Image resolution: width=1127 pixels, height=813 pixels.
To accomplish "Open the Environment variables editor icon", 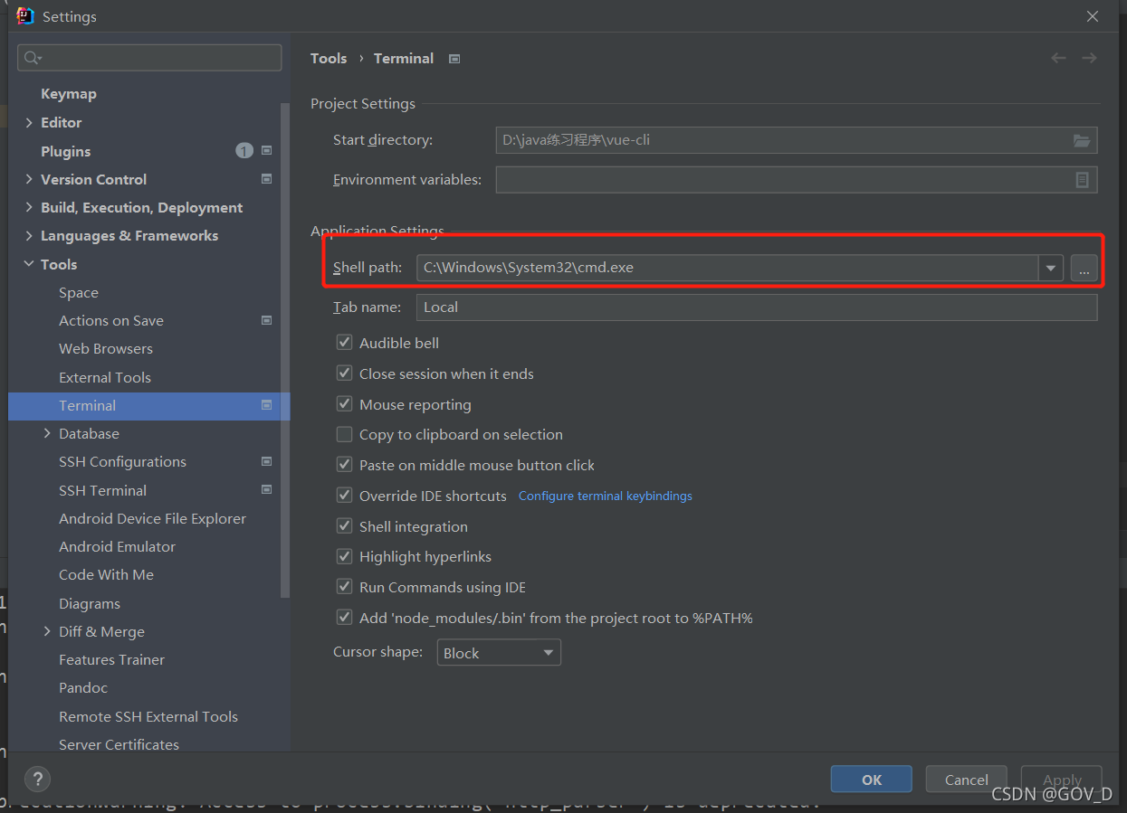I will (1082, 180).
